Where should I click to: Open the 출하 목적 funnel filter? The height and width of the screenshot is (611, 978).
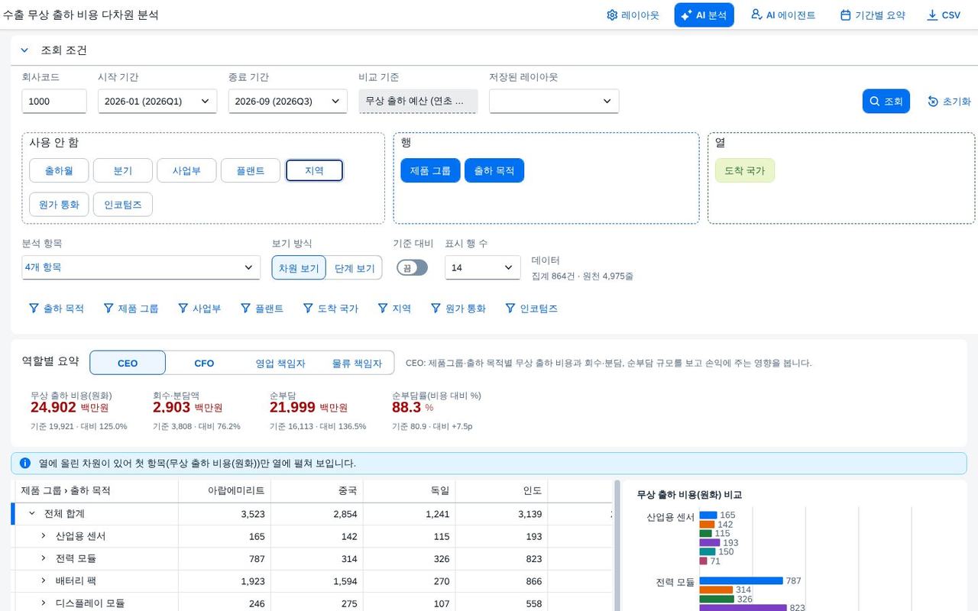[56, 309]
